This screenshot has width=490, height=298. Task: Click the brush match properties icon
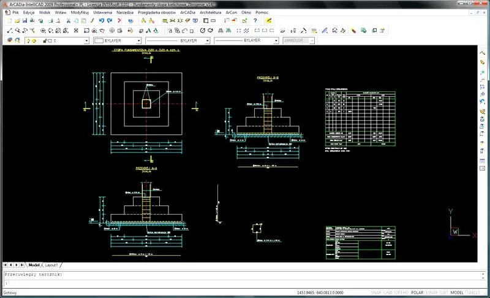coord(92,21)
